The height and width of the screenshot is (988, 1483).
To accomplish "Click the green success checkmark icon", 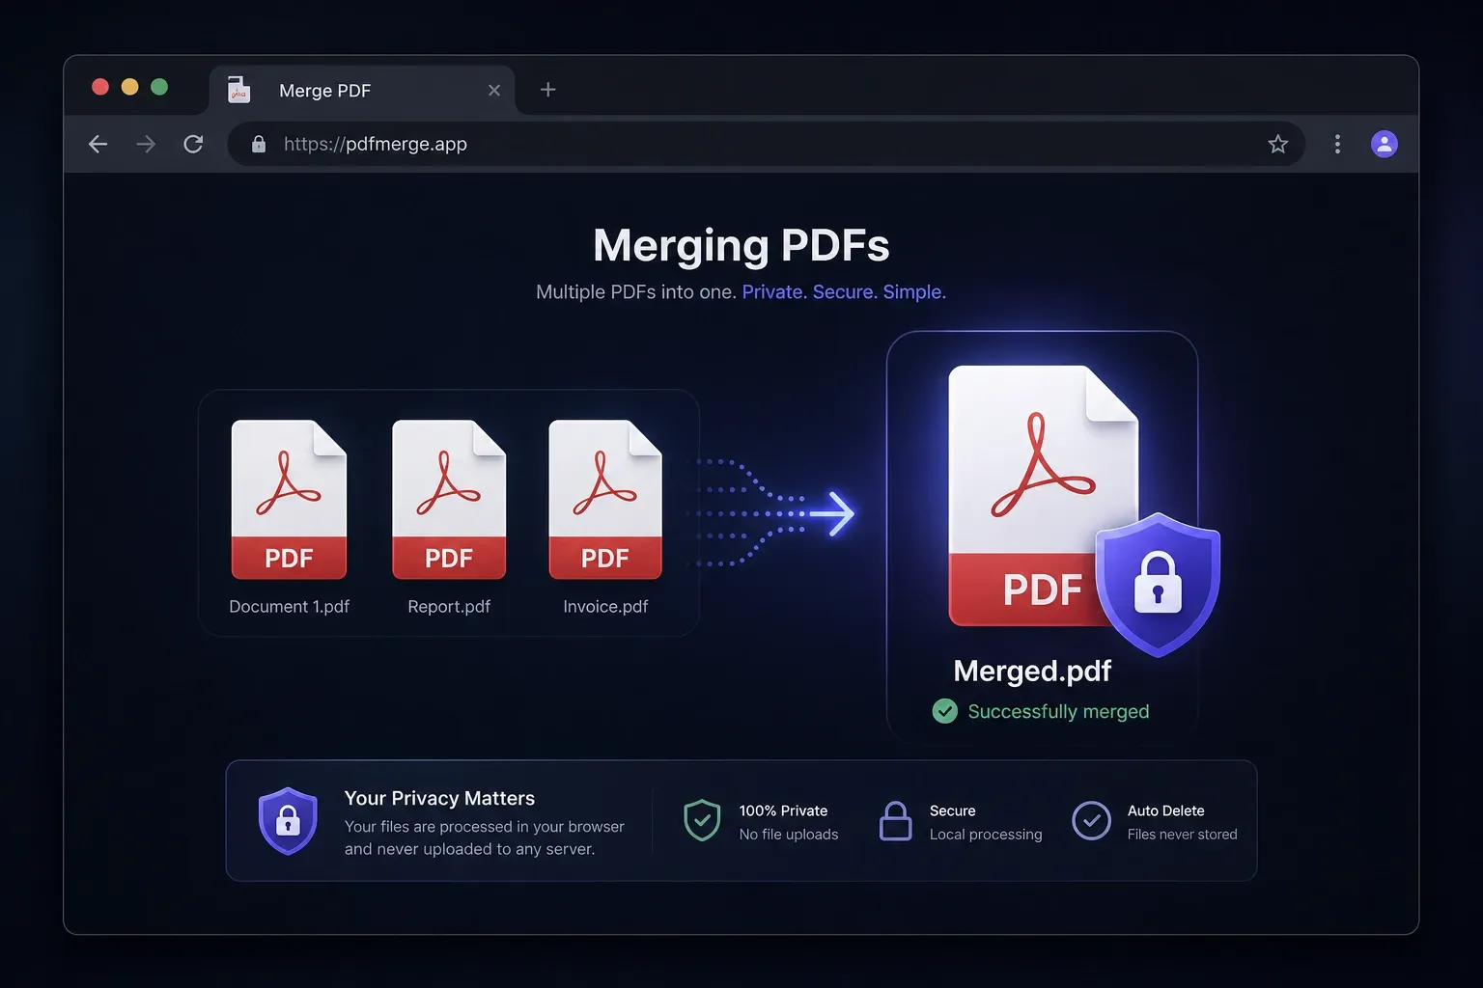I will point(945,711).
